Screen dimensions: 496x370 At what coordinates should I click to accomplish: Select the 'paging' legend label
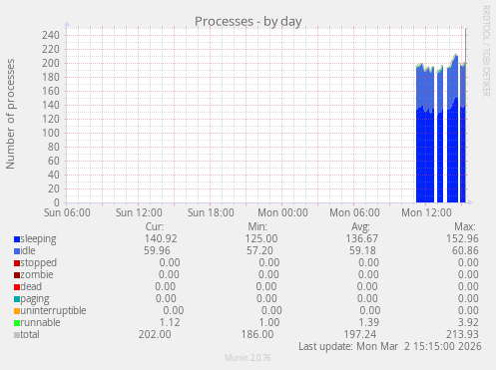pos(35,299)
